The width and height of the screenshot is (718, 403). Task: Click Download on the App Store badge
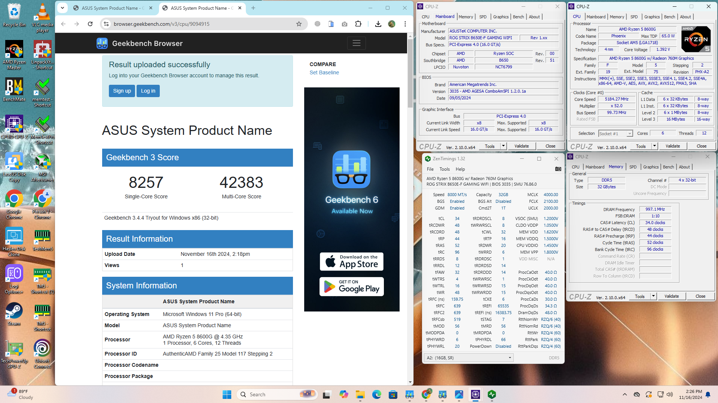[x=351, y=261]
